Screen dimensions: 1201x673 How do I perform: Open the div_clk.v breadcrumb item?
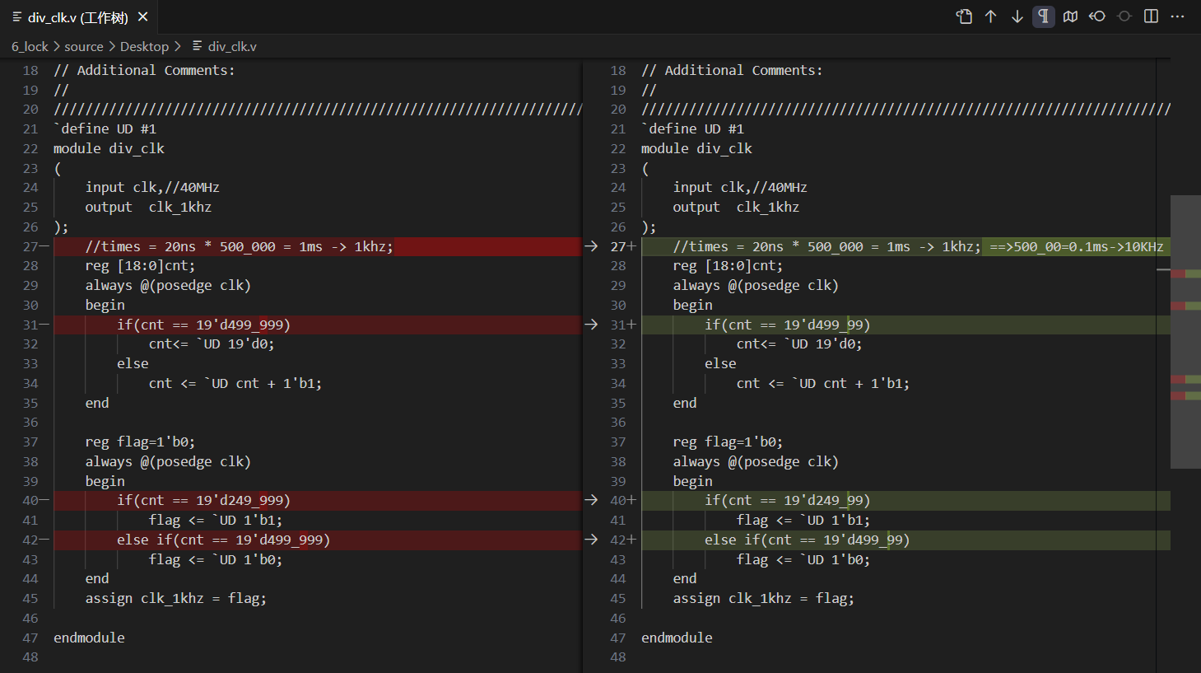[x=232, y=46]
